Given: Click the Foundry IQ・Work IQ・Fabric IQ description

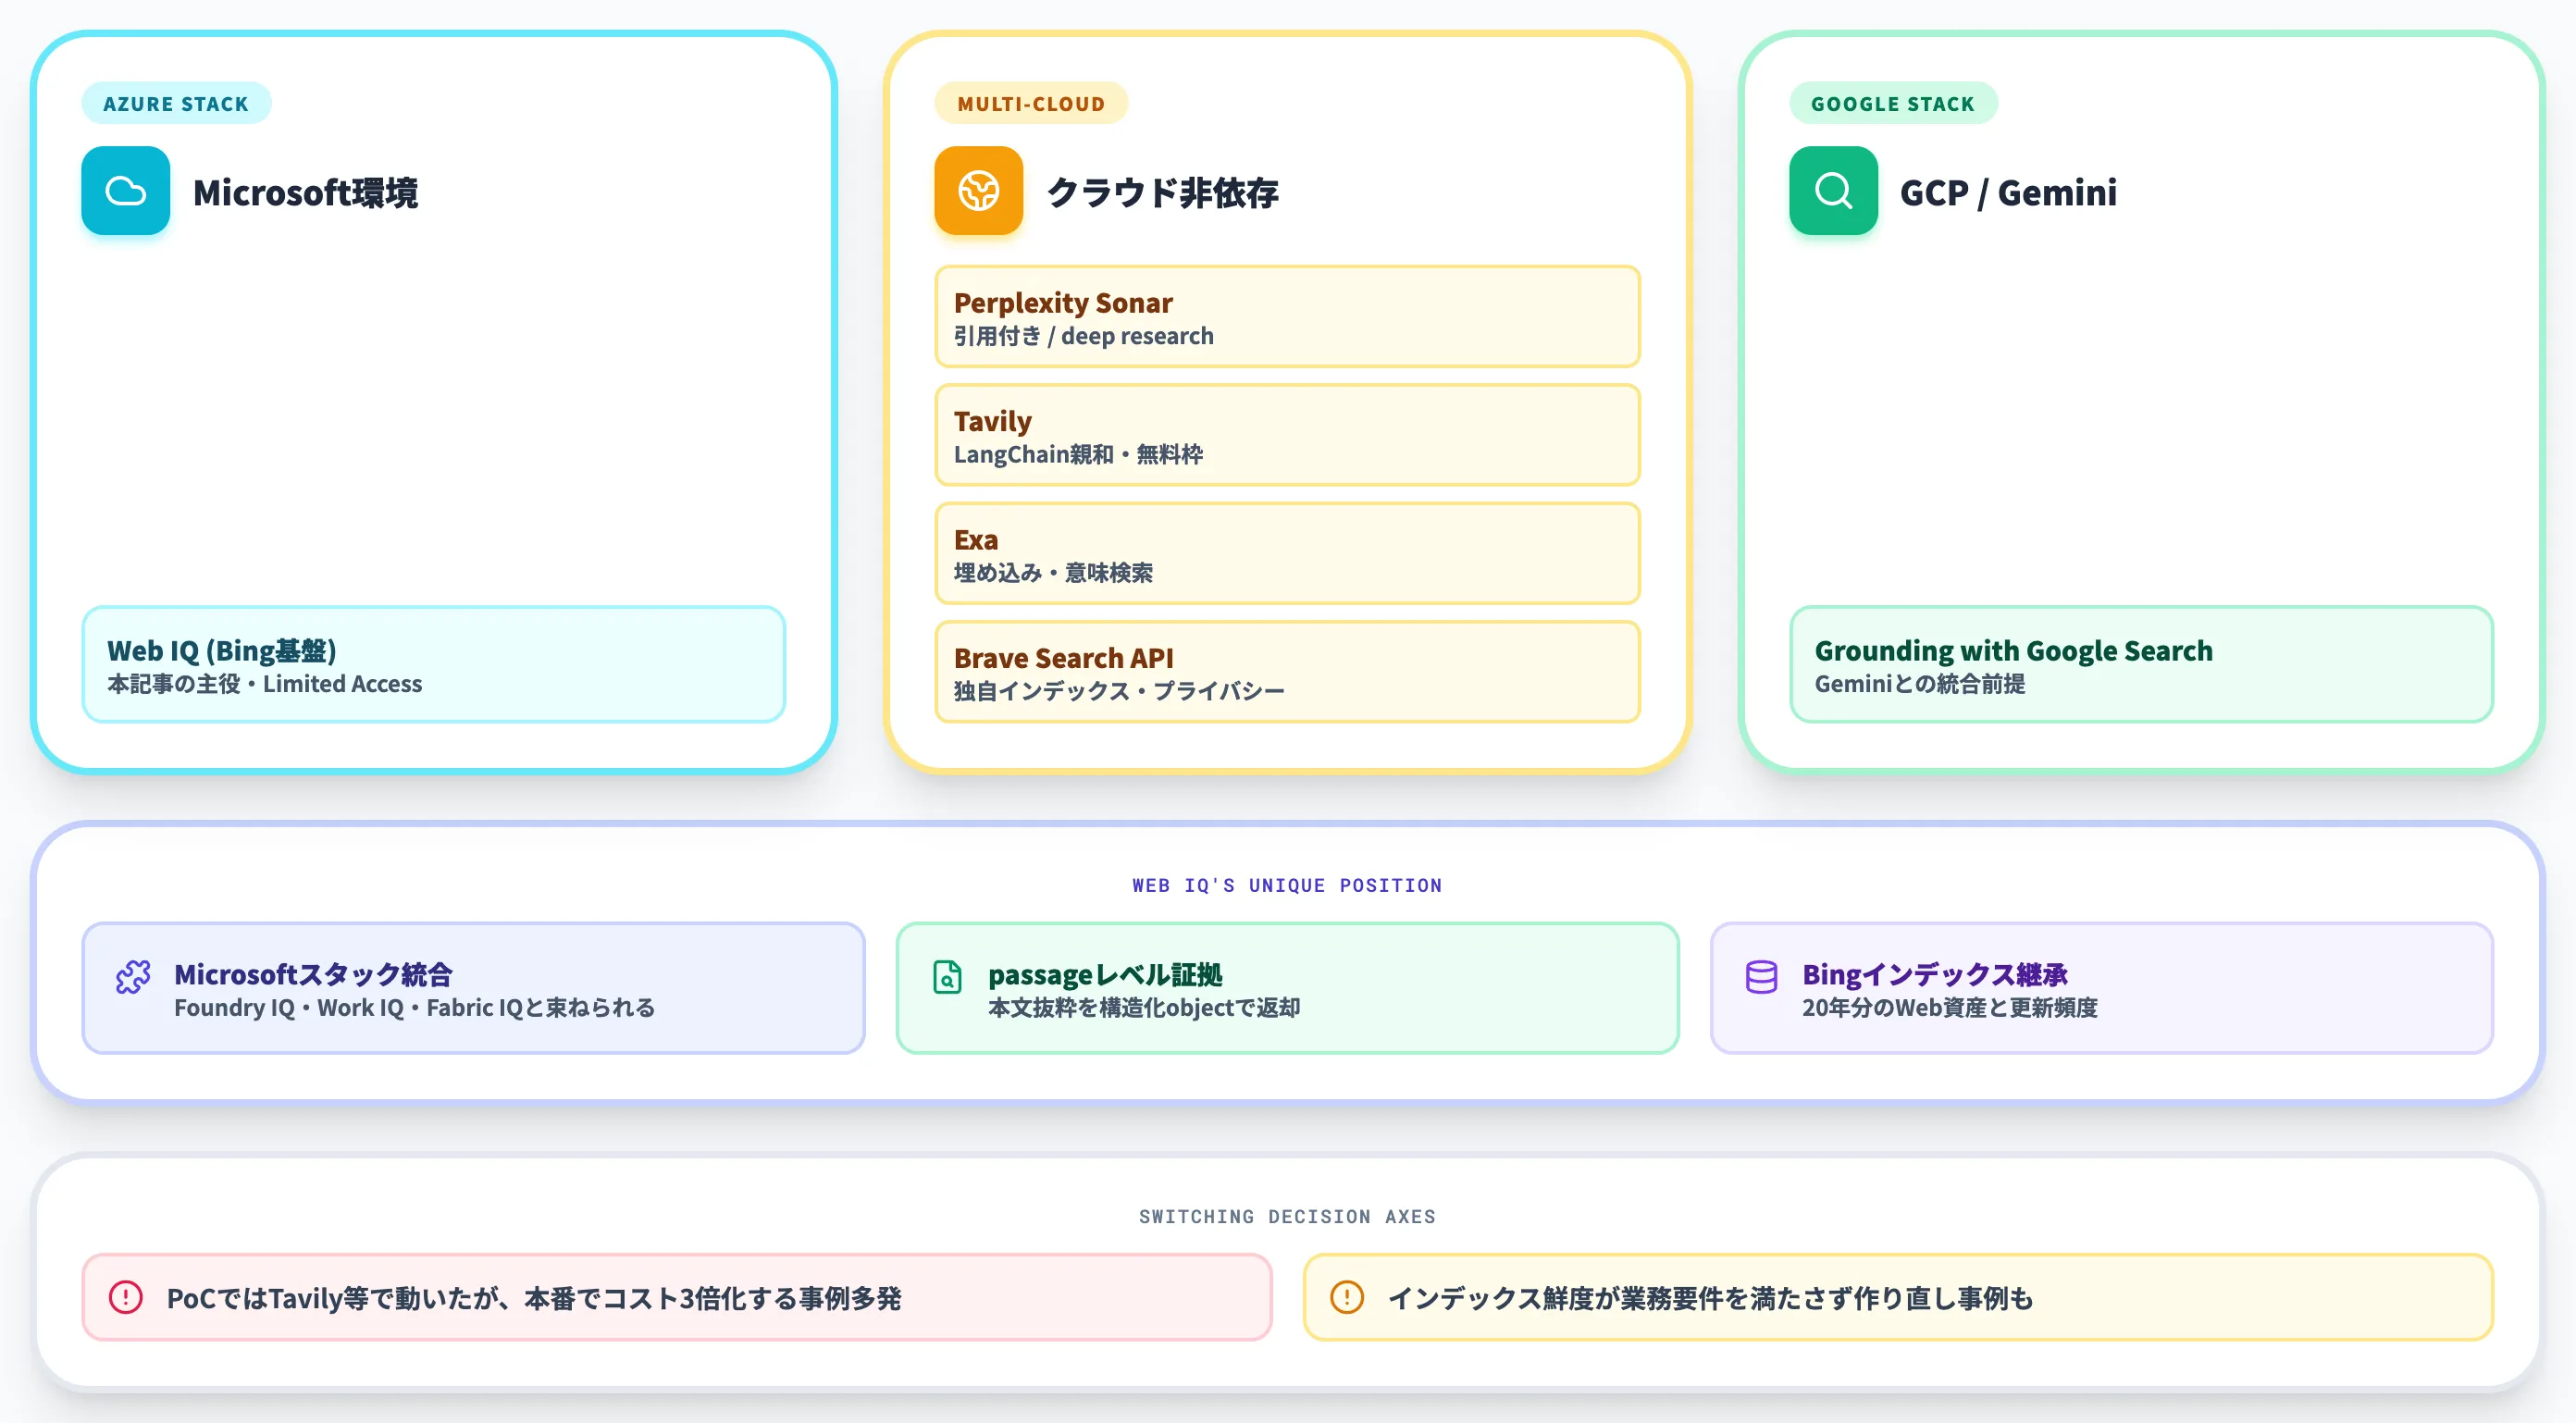Looking at the screenshot, I should [x=414, y=1007].
